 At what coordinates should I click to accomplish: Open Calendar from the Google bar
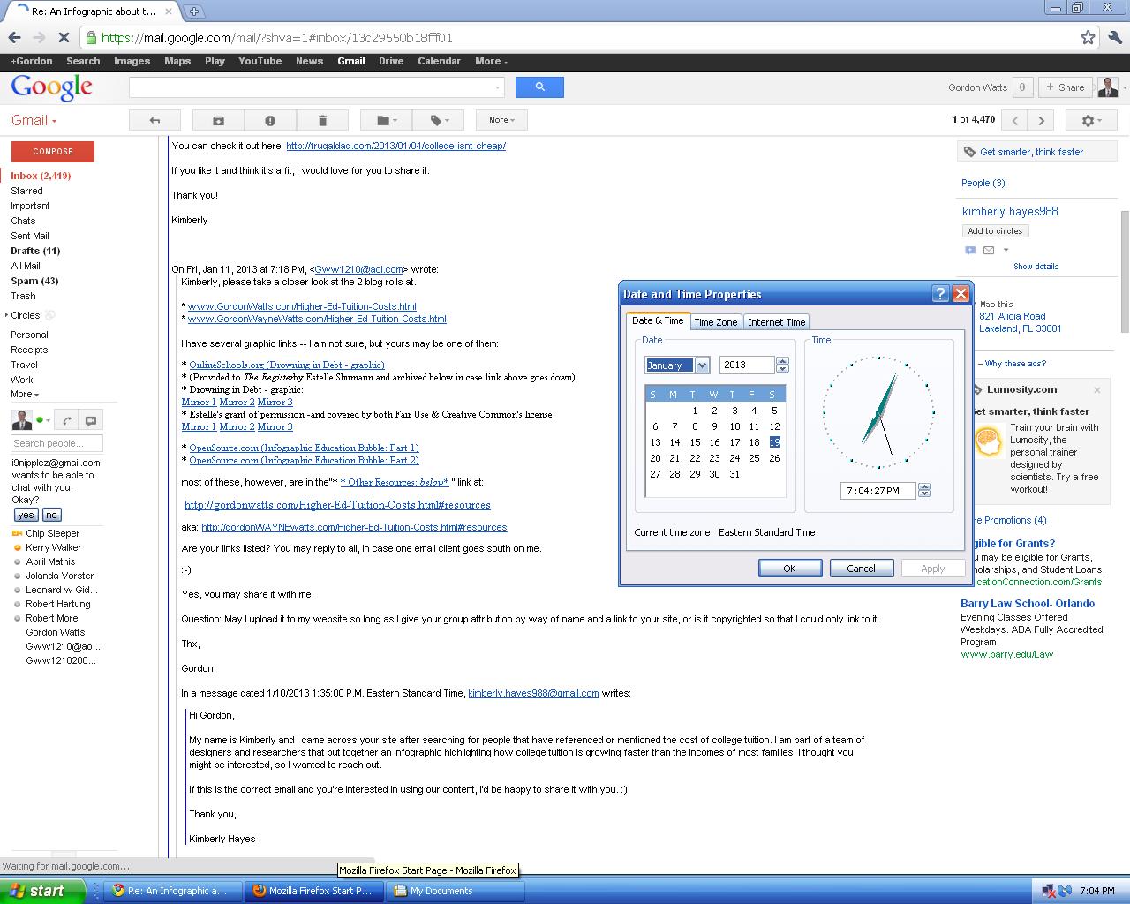[439, 61]
